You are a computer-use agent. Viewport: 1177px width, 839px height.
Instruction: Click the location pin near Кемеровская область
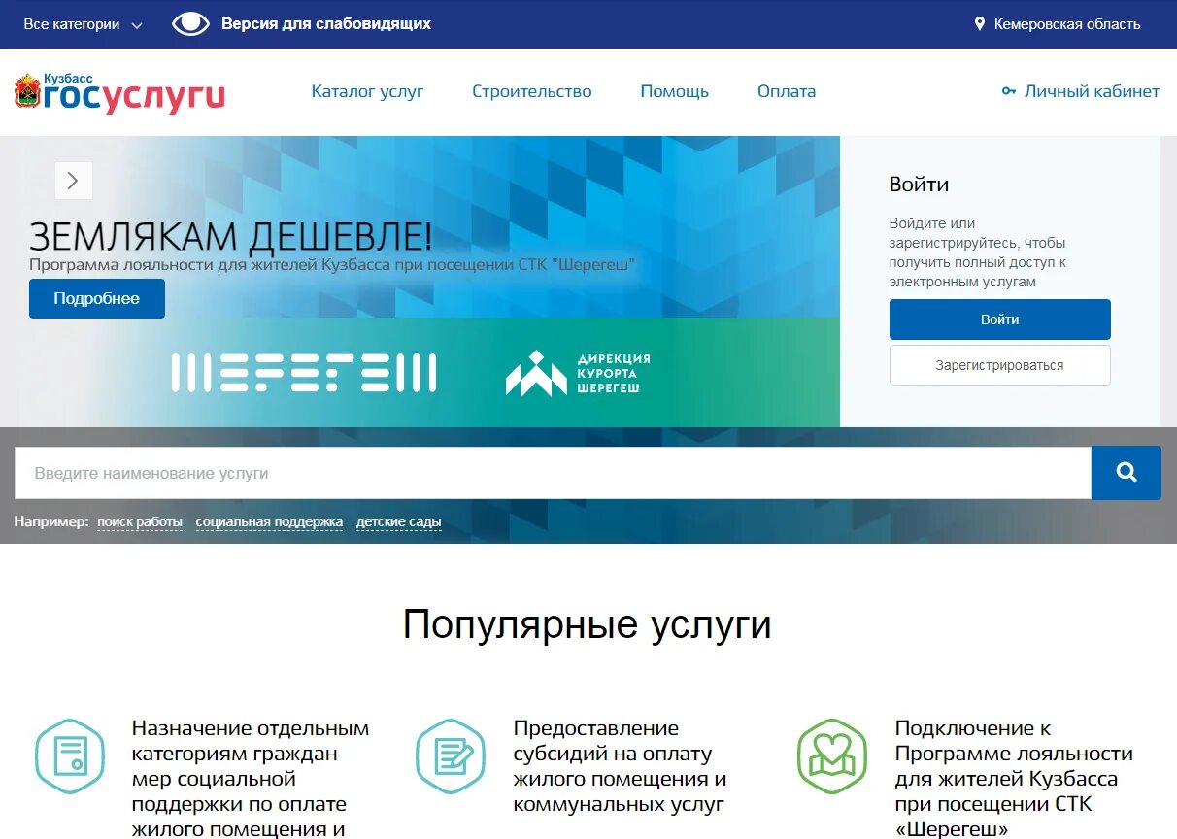point(982,23)
